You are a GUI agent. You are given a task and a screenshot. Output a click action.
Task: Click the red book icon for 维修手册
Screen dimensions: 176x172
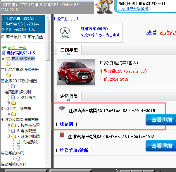62,134
